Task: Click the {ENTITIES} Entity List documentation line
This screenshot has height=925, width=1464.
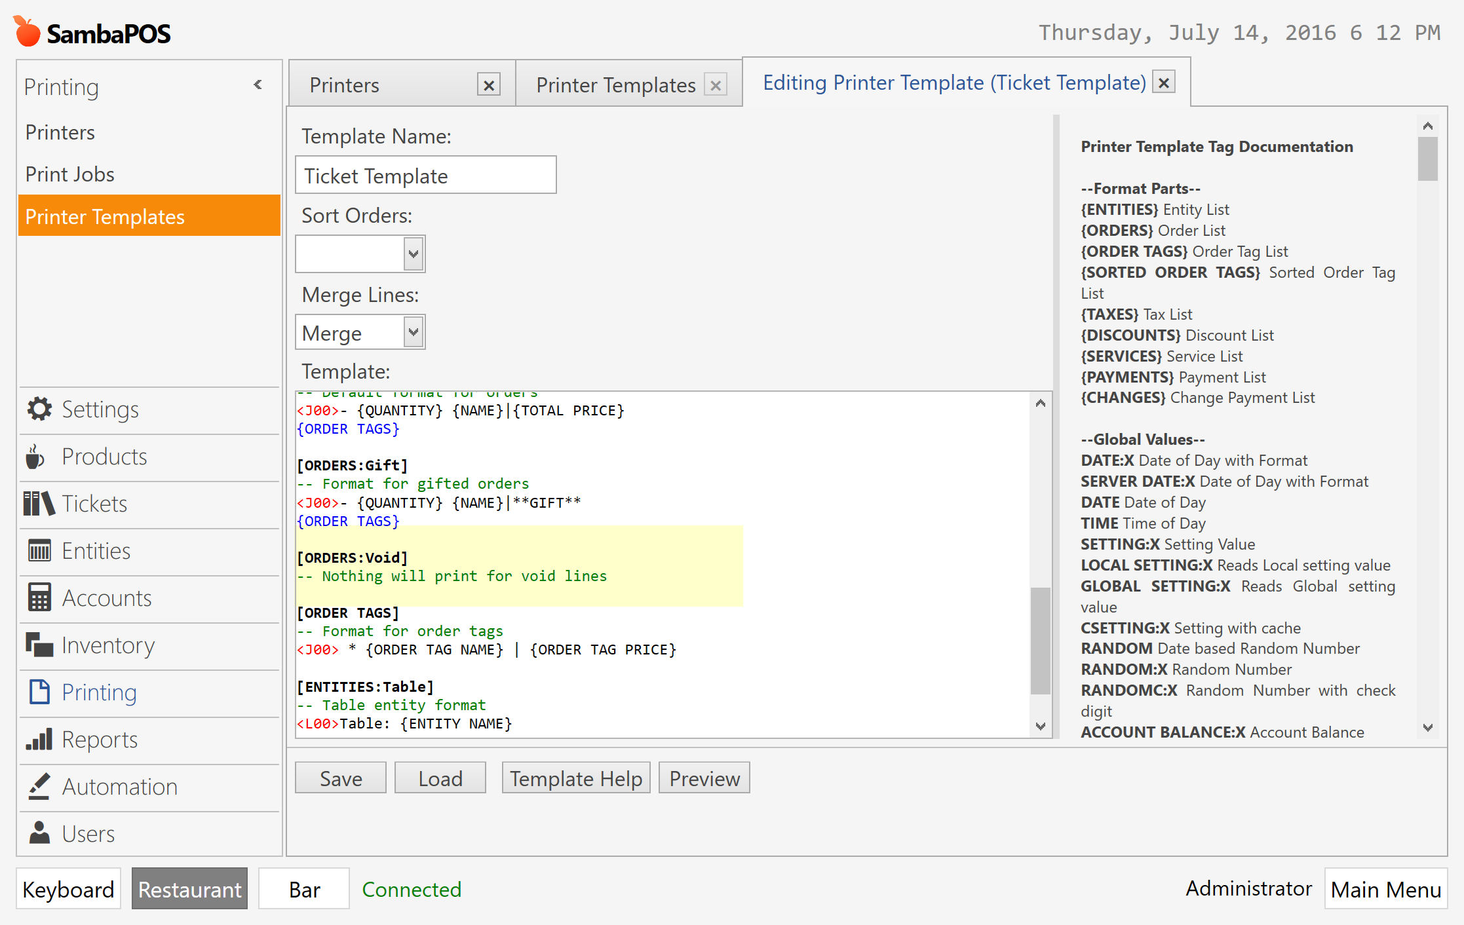Action: coord(1155,210)
